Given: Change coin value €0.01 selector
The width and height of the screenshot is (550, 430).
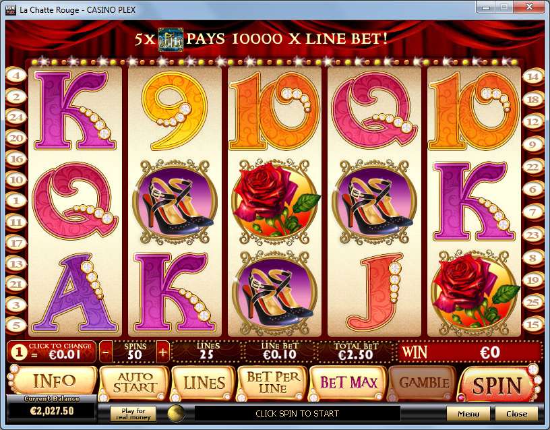Looking at the screenshot, I should click(51, 352).
